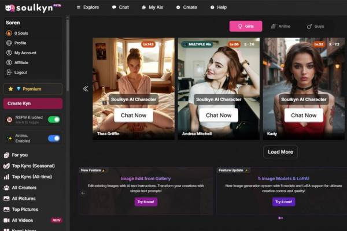
Task: Select the Girls category filter
Action: [245, 26]
